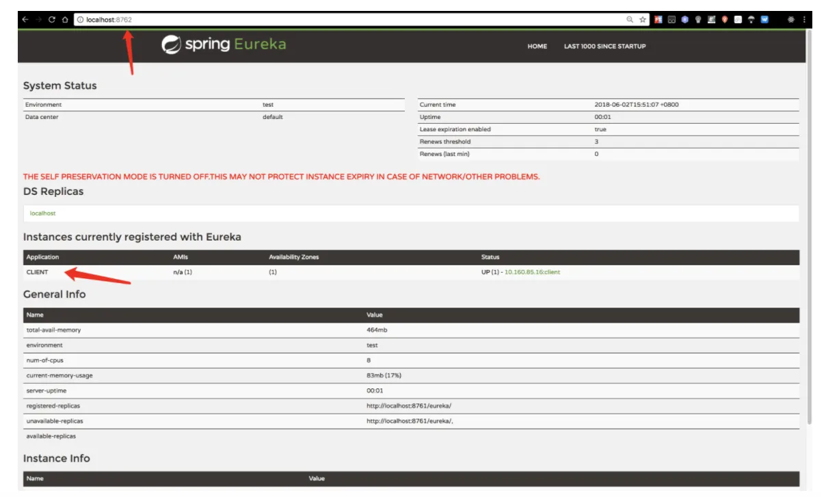Open LAST 1000 SINCE STARTUP page
This screenshot has height=497, width=826.
[604, 46]
